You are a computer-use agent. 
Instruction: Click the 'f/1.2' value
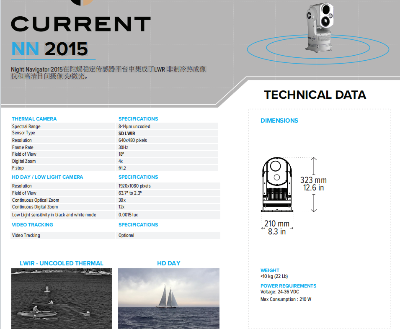click(x=122, y=168)
